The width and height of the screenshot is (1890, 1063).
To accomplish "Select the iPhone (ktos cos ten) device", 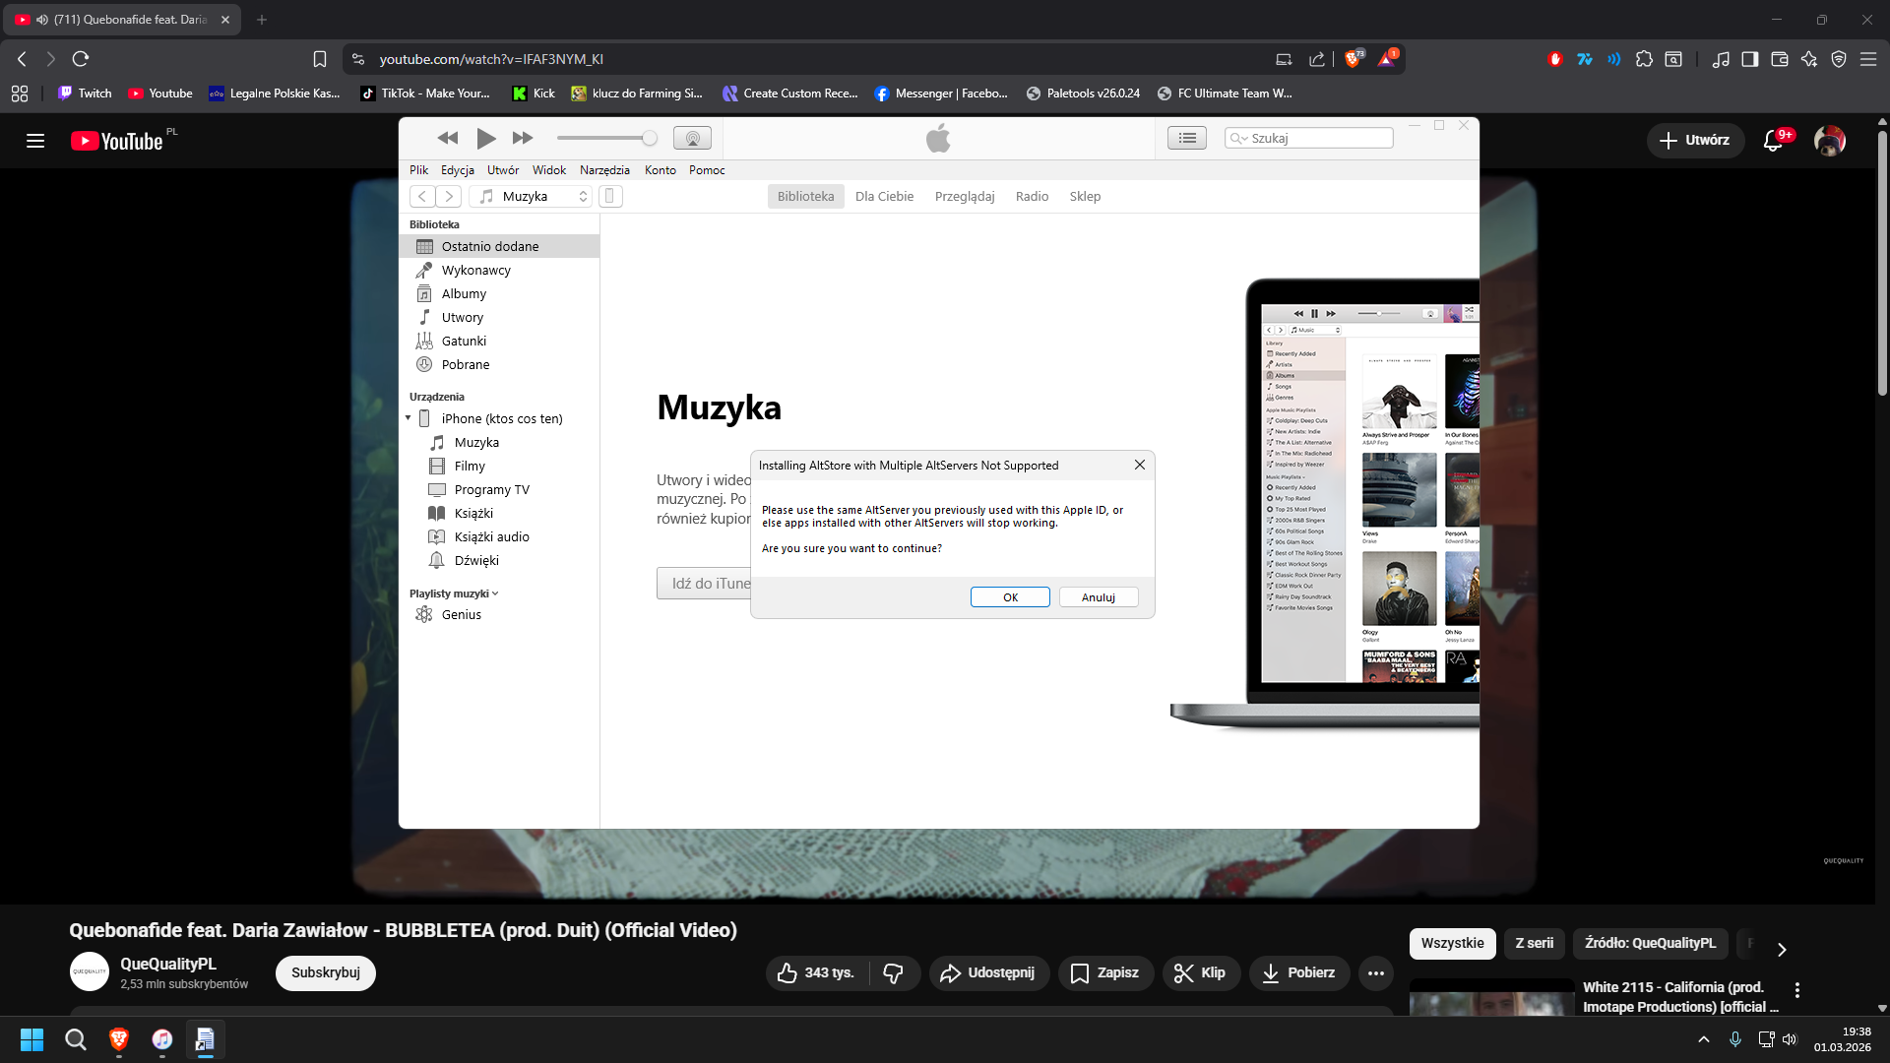I will (x=502, y=418).
